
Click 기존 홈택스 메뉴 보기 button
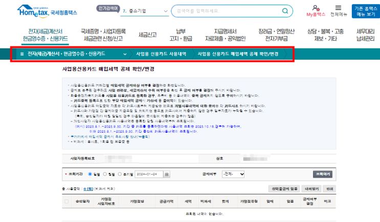[x=366, y=11]
